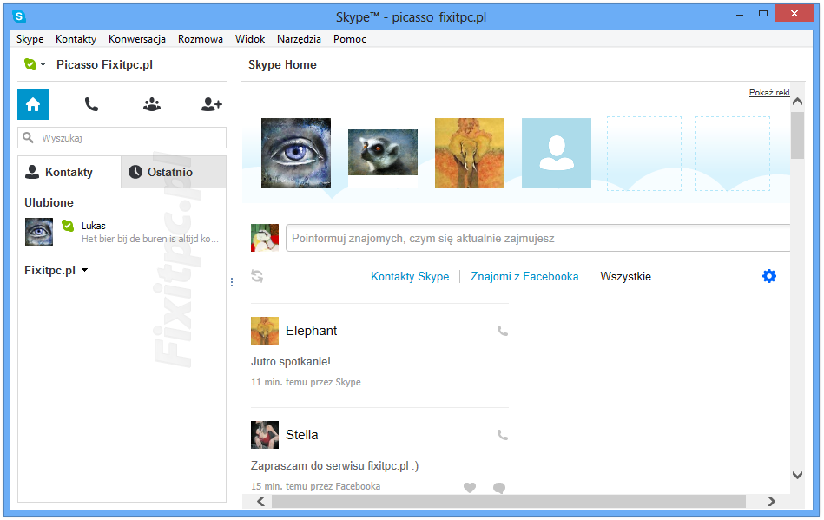Click the Ulubione section header
Image resolution: width=824 pixels, height=520 pixels.
(x=49, y=202)
